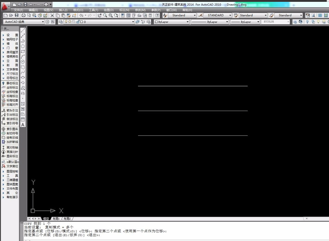The image size is (329, 241).
Task: Select the Rectangle draw tool
Action: (23, 51)
